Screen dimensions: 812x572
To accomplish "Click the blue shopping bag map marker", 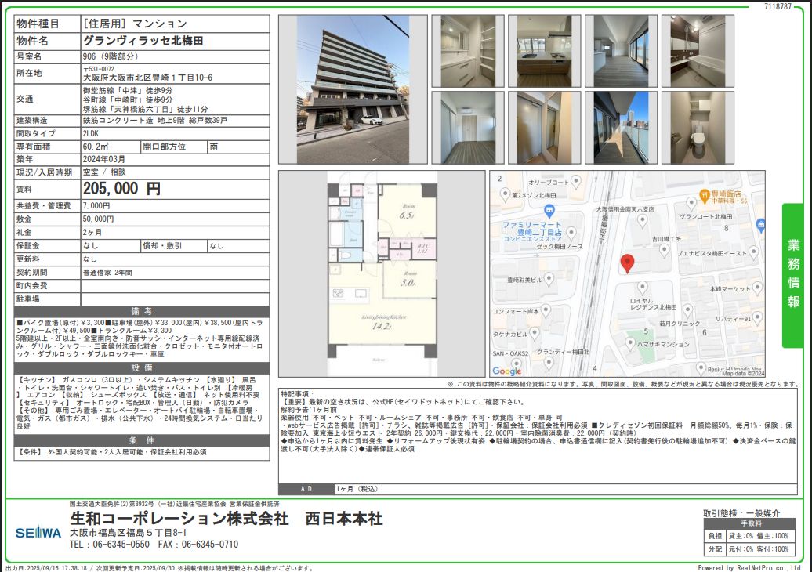I will (x=761, y=224).
